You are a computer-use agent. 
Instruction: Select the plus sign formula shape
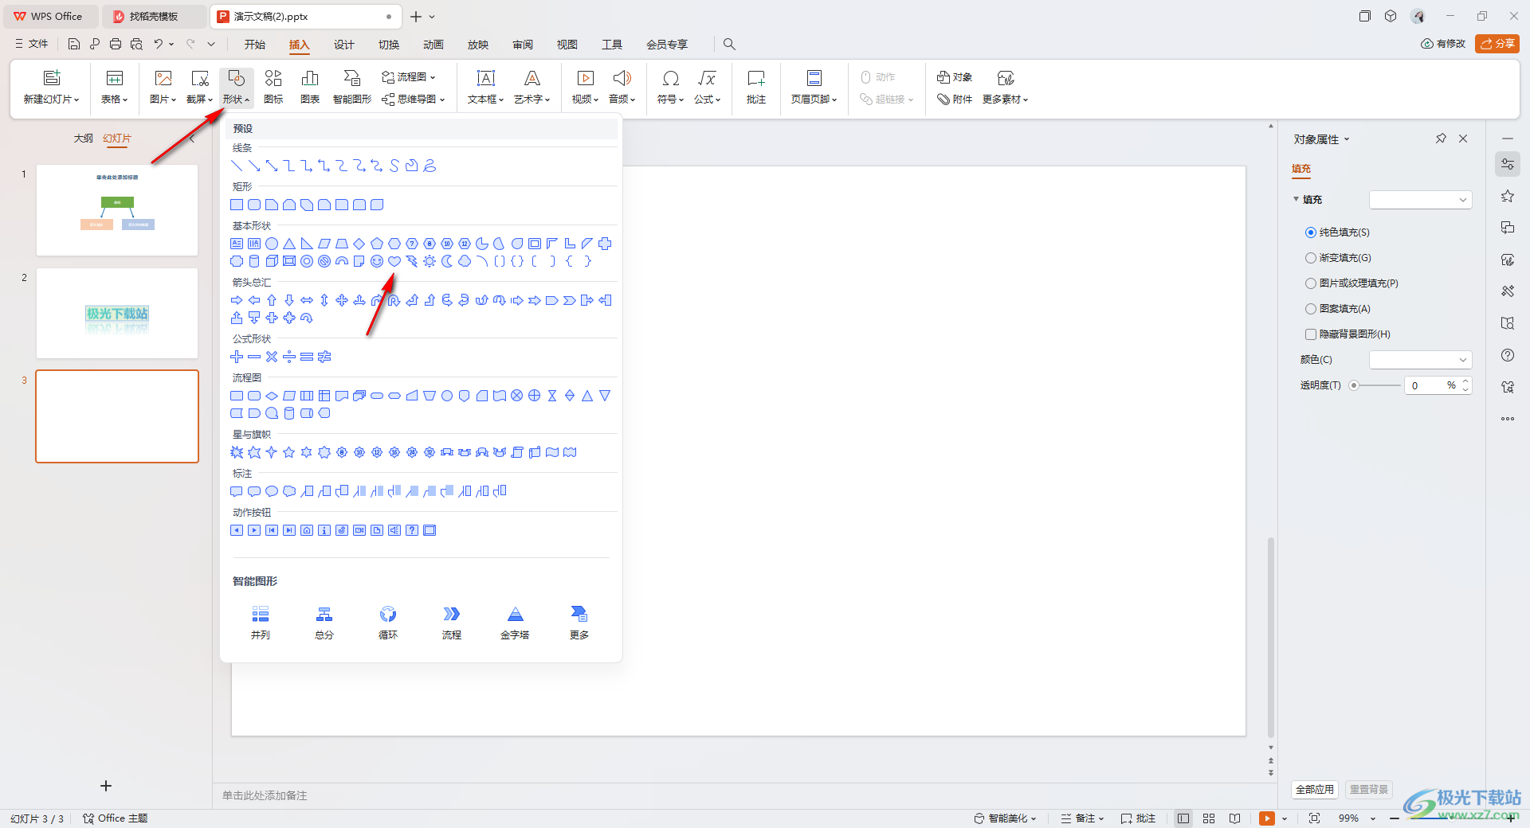[x=237, y=357]
